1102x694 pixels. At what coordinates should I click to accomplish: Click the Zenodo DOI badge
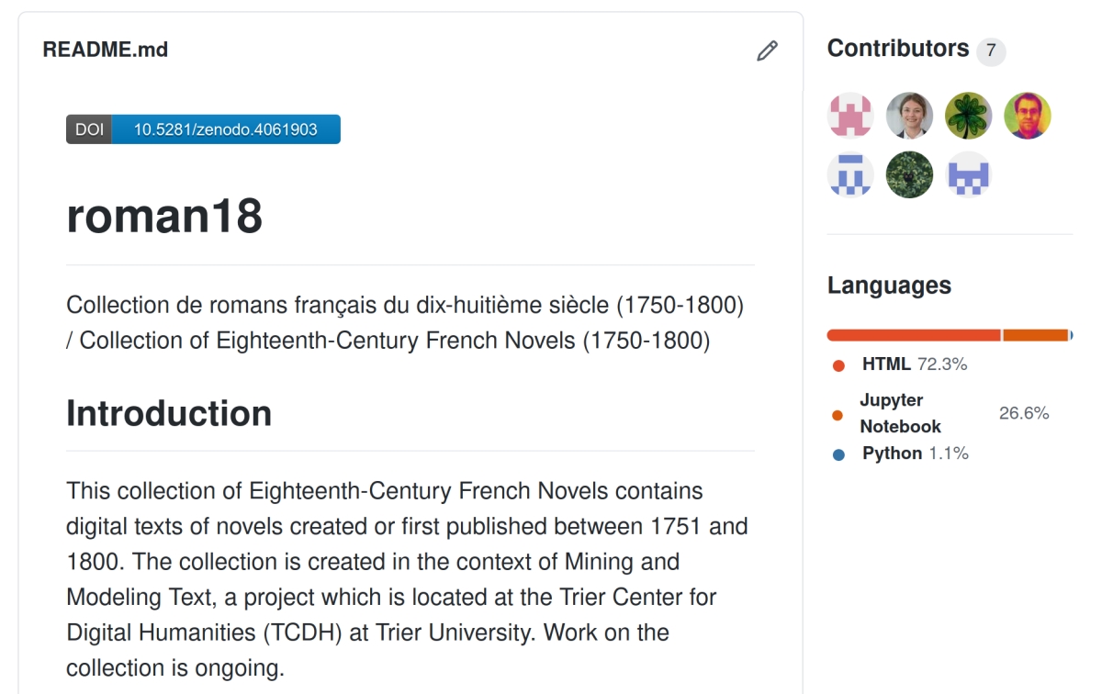(203, 129)
